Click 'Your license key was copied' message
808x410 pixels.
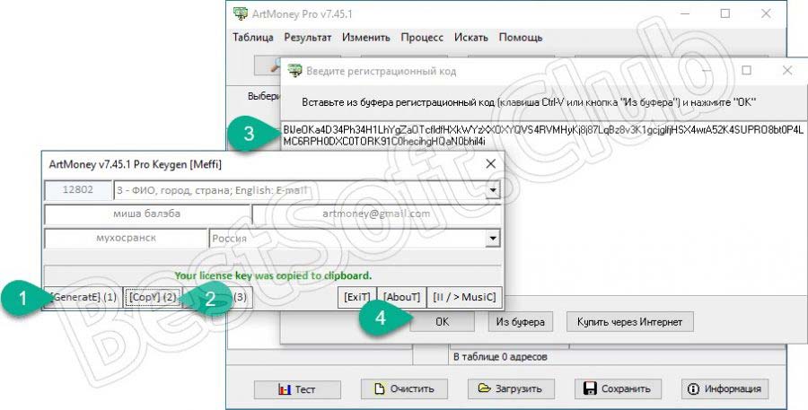(x=273, y=275)
